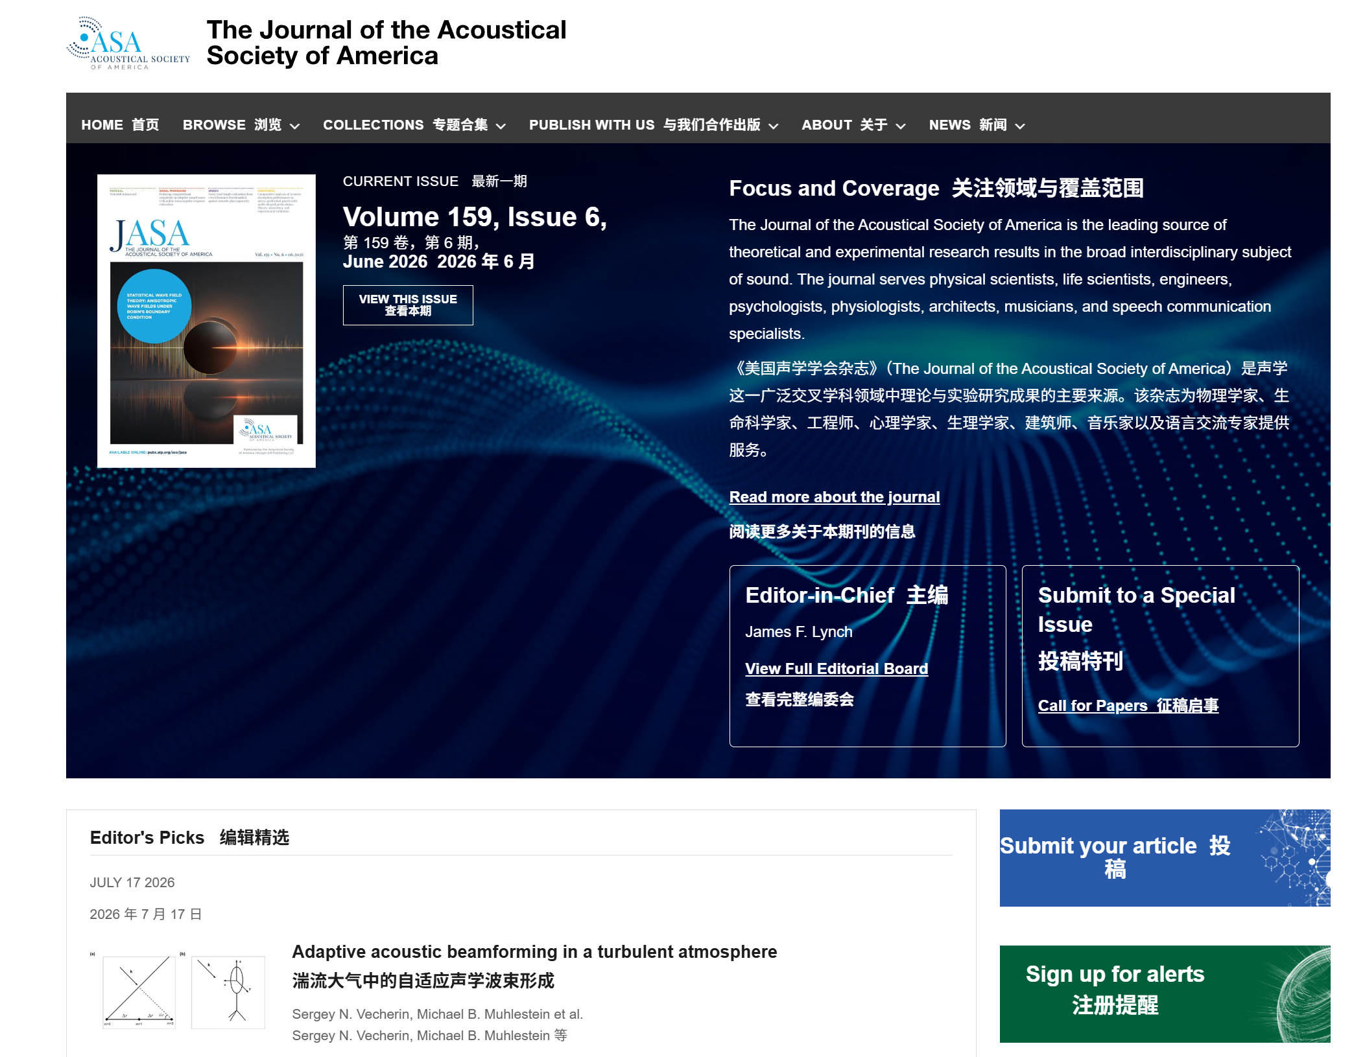The width and height of the screenshot is (1365, 1057).
Task: Open the NEWS dropdown chevron
Action: 1020,126
